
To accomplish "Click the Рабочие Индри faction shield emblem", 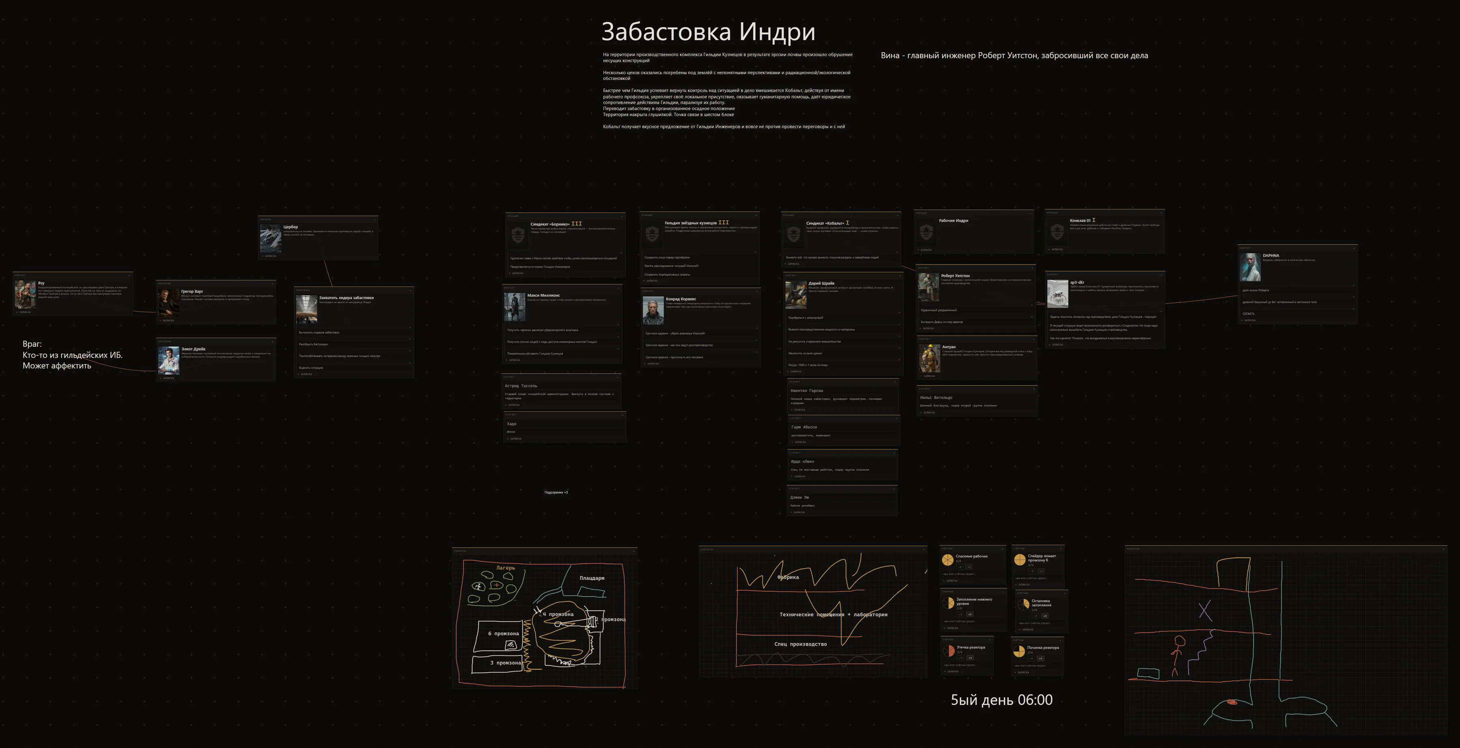I will click(x=927, y=232).
